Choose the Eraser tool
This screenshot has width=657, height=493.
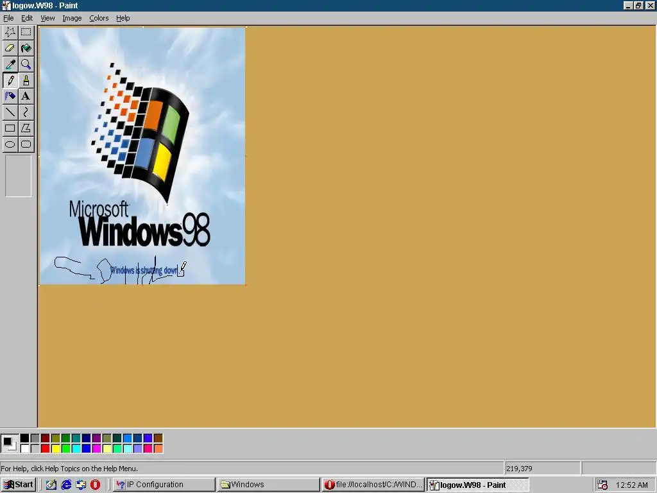pos(10,48)
